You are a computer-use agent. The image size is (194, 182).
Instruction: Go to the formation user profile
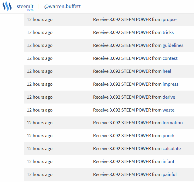coord(172,123)
